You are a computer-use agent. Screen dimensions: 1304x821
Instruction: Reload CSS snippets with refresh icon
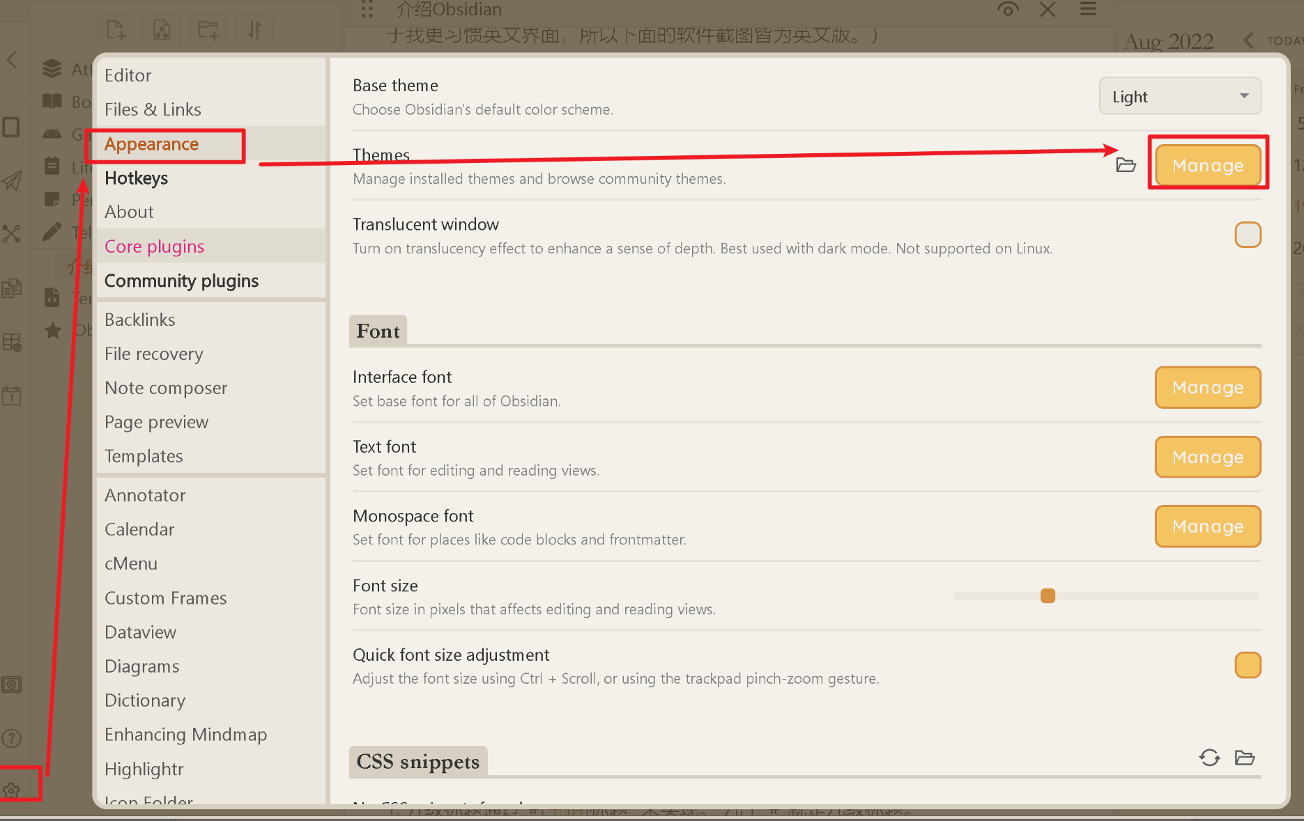tap(1209, 758)
